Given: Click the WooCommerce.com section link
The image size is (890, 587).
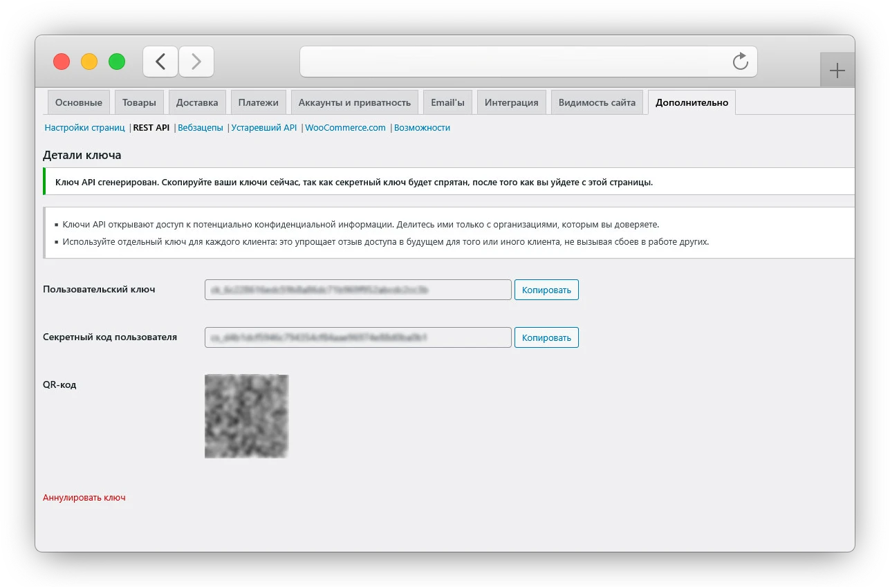Looking at the screenshot, I should [x=345, y=128].
